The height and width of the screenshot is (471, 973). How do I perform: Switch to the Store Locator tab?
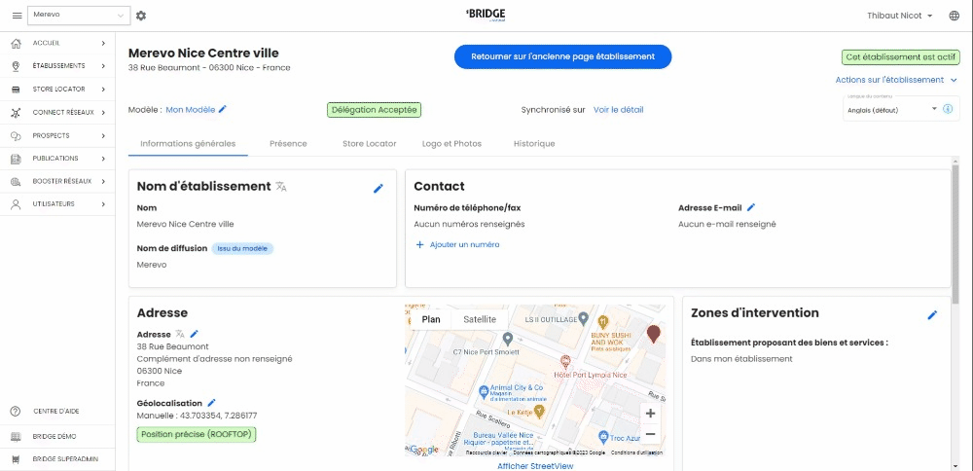pos(369,143)
